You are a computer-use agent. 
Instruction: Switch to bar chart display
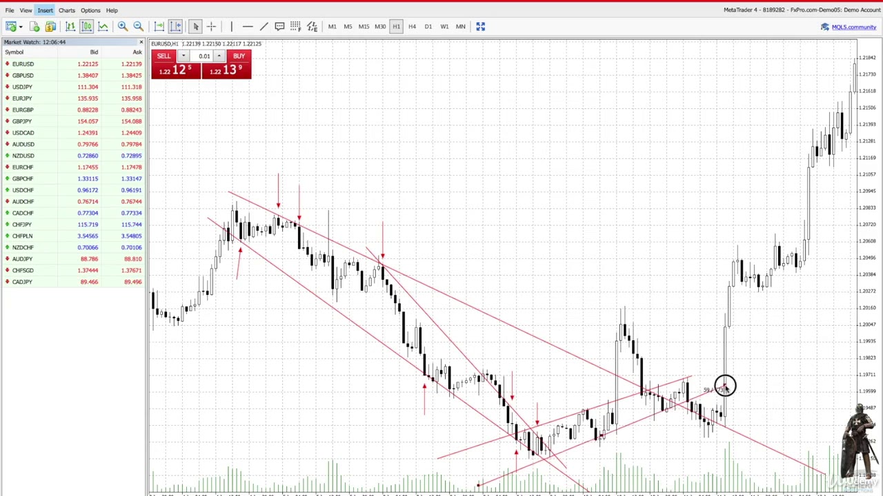click(x=70, y=26)
